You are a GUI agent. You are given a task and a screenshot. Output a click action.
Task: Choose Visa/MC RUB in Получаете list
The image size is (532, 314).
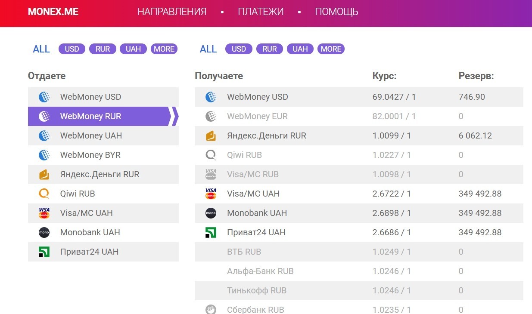point(359,174)
